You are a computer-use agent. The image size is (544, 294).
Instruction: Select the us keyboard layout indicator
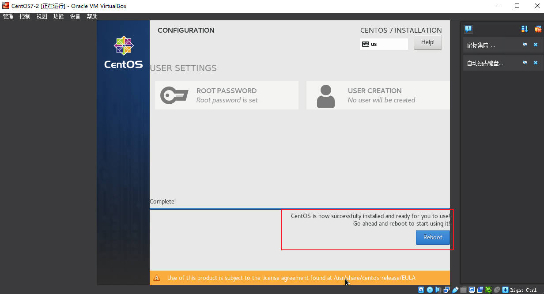point(384,44)
